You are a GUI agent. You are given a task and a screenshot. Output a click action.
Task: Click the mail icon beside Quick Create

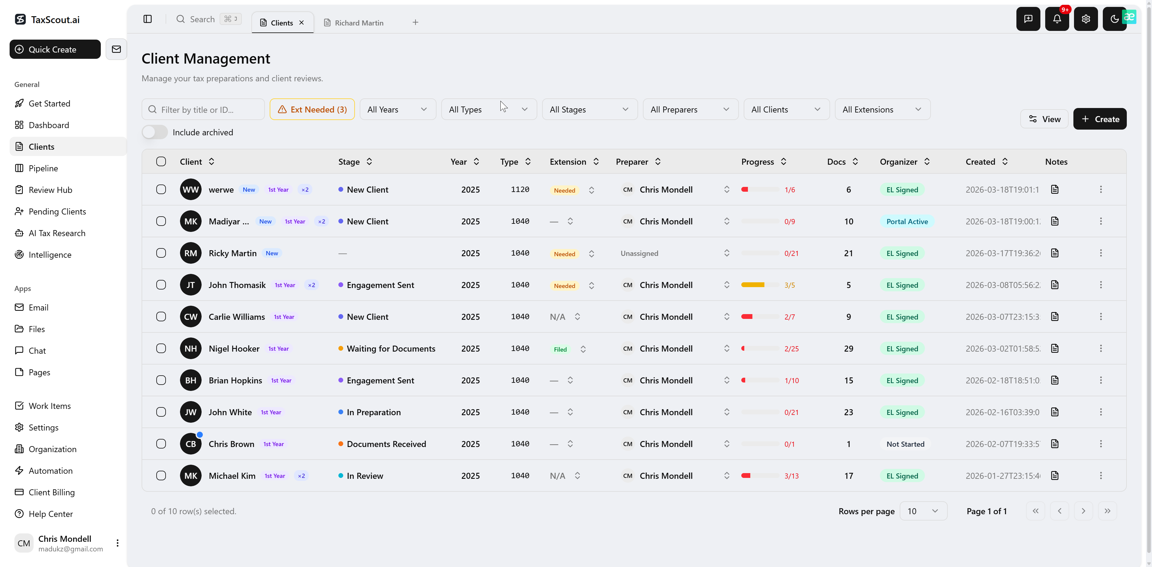[x=116, y=49]
